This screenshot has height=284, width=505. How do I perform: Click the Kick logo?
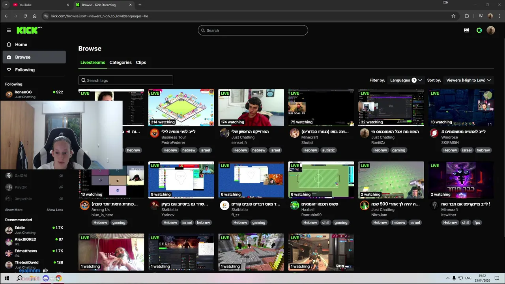29,30
